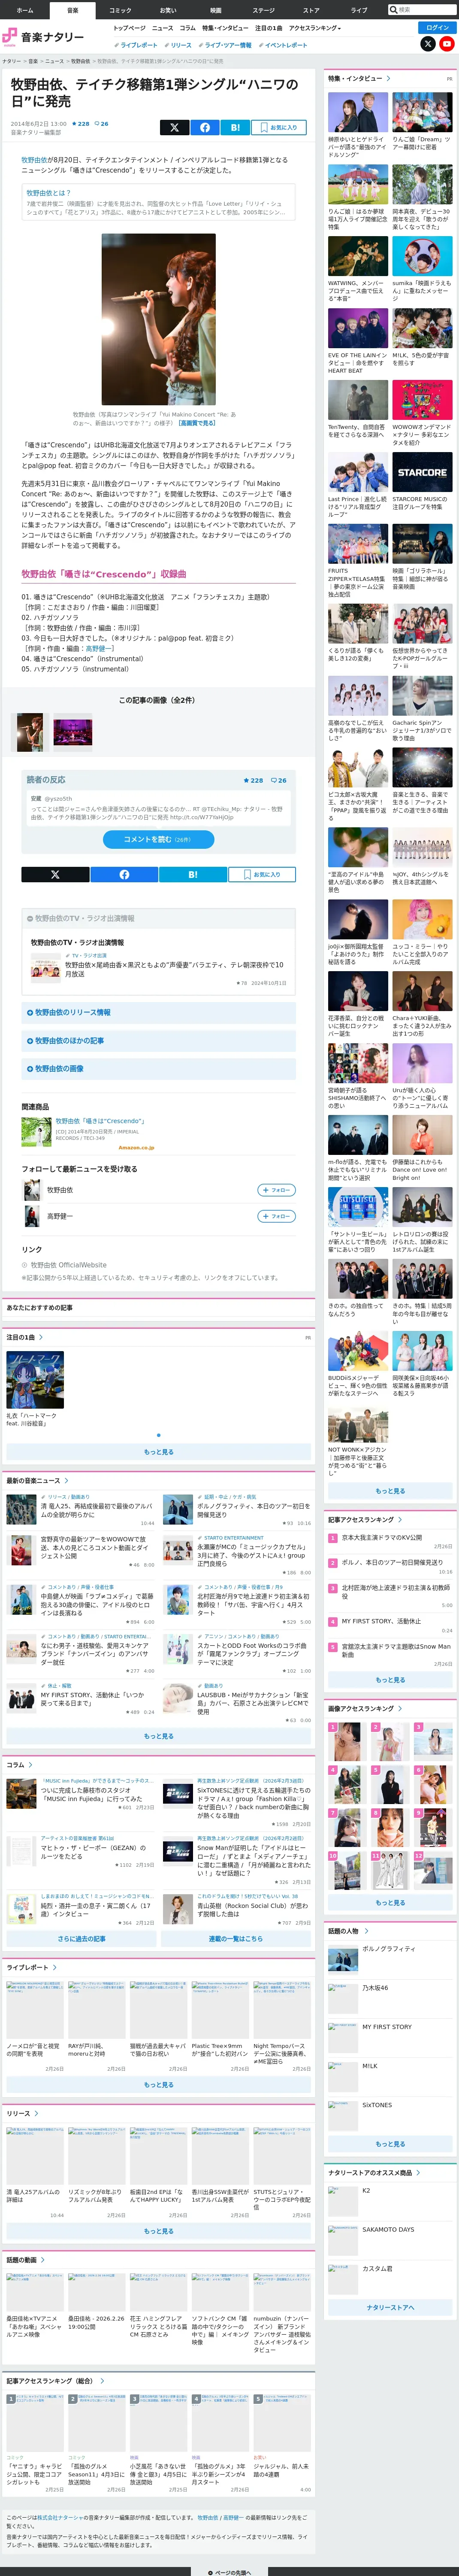Click the star count 228 under the headline
Screen dimensions: 459x2576
pos(82,124)
